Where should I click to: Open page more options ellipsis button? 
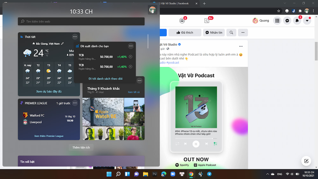coord(243,32)
